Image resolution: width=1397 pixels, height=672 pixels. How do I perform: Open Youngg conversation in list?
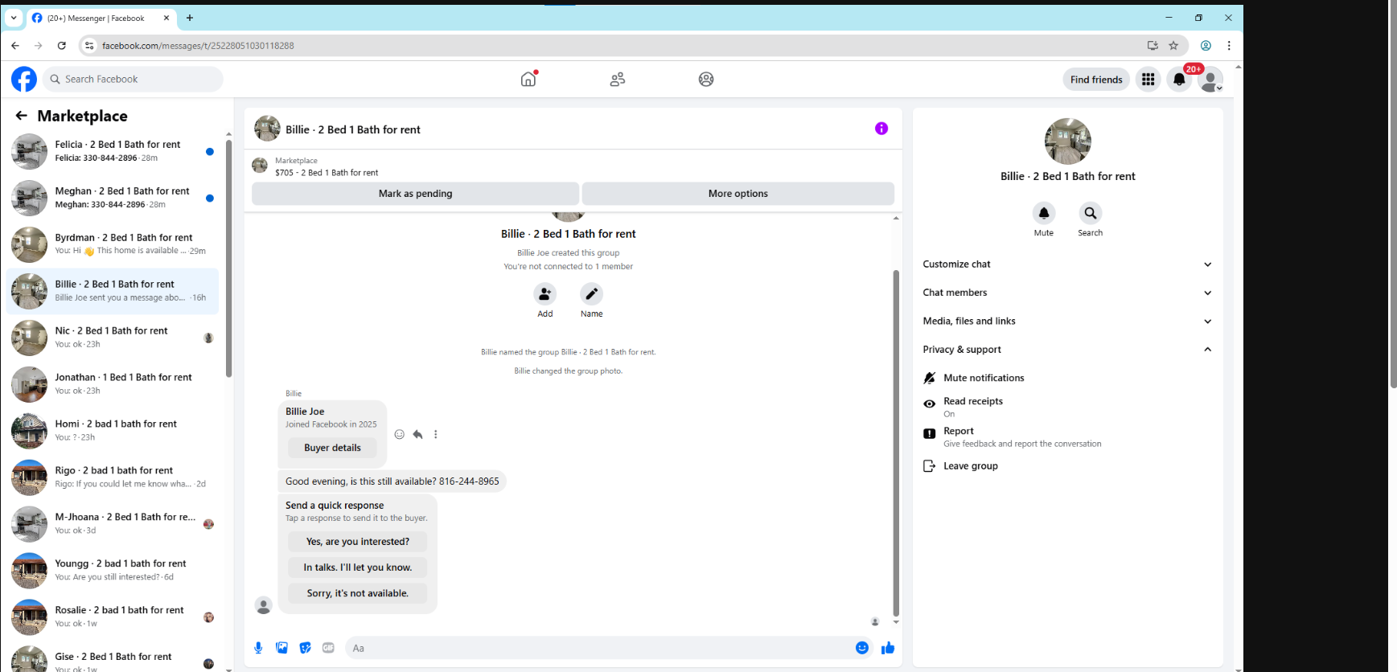(x=113, y=571)
